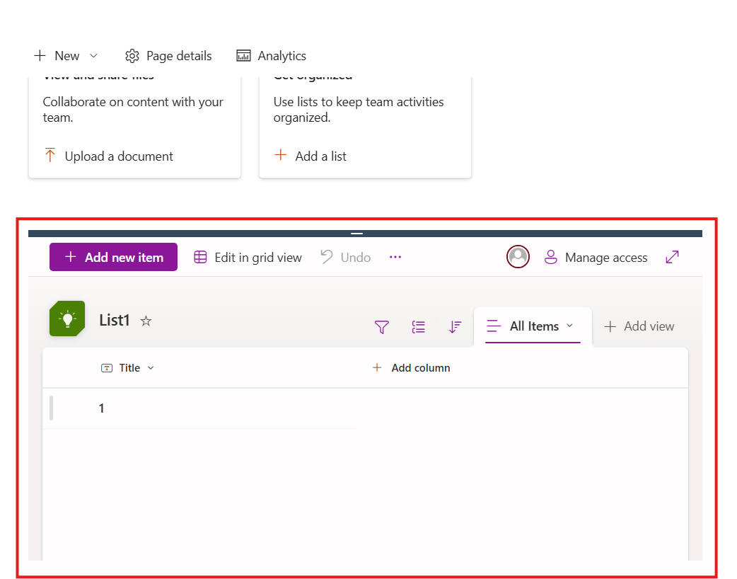The width and height of the screenshot is (737, 579).
Task: Click Add column in the list header
Action: tap(412, 367)
